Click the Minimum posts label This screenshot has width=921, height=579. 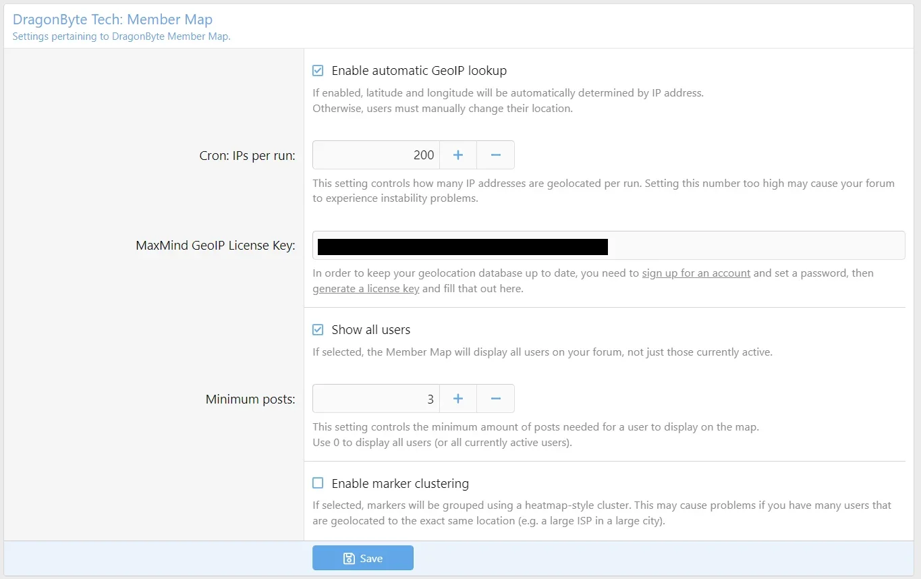(x=250, y=399)
